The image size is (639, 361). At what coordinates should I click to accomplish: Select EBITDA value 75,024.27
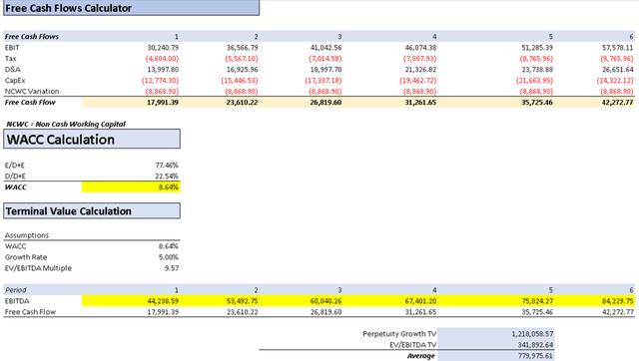[537, 301]
